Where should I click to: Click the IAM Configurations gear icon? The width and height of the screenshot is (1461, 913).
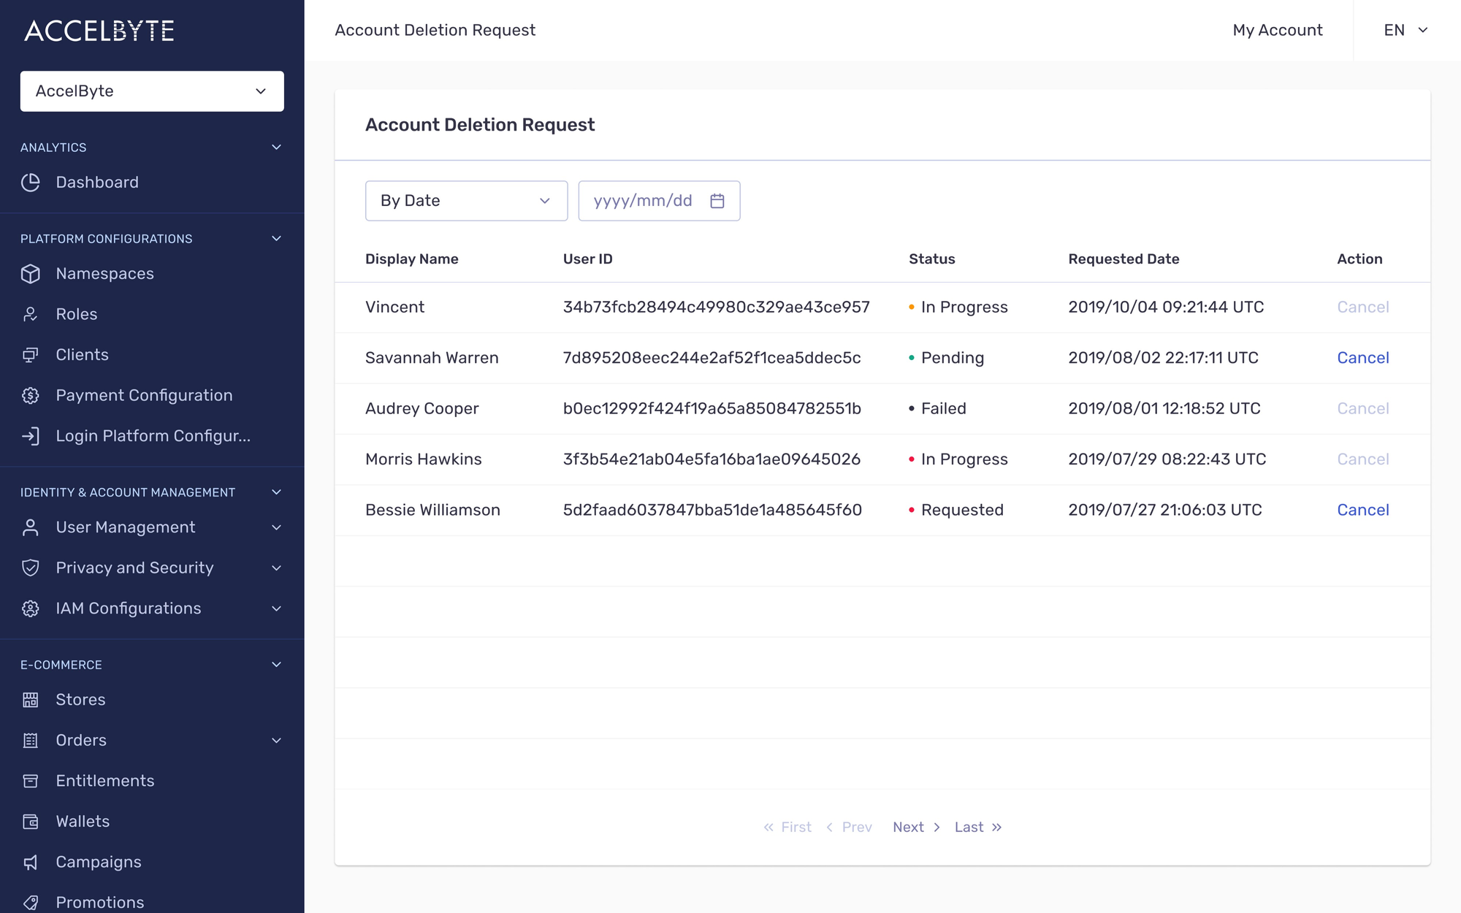31,608
